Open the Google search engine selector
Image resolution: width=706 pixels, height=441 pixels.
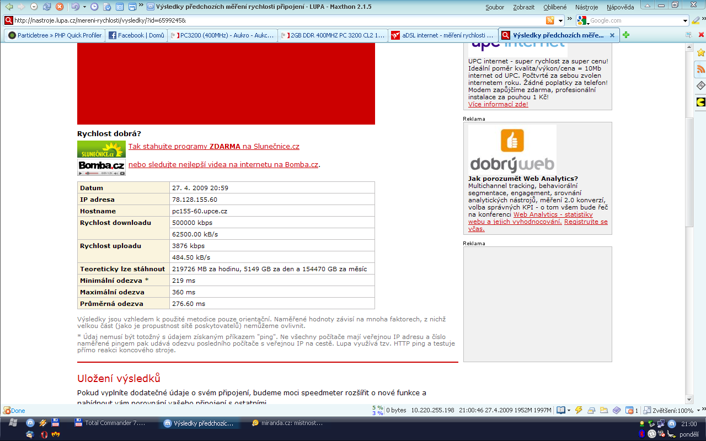click(x=582, y=20)
